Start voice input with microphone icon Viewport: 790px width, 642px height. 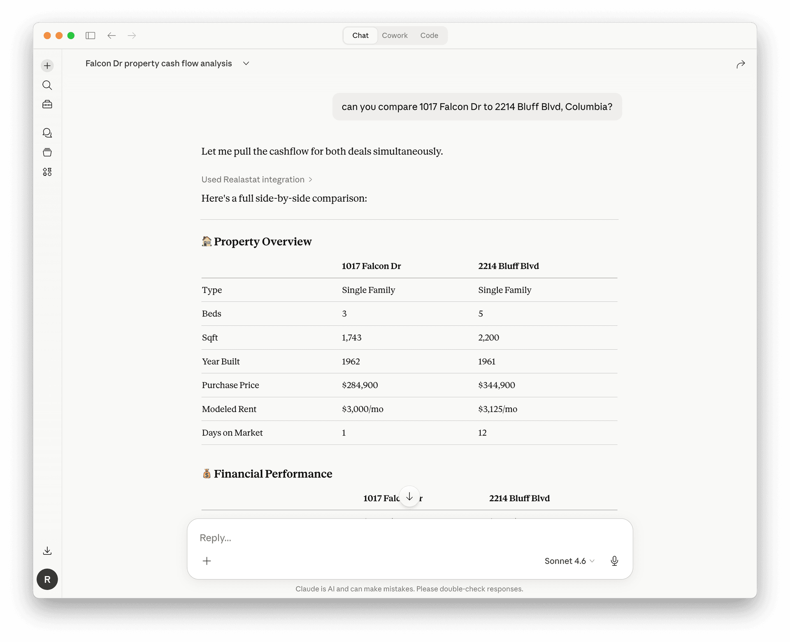(614, 561)
